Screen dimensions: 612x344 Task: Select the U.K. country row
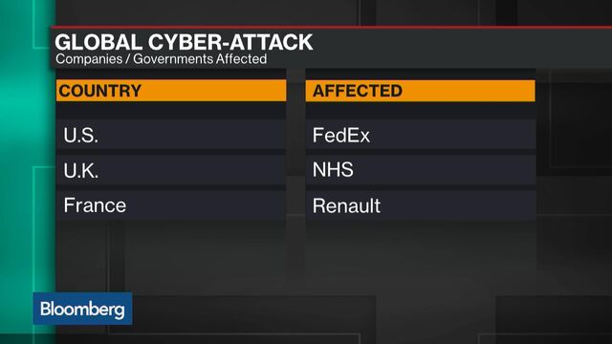tap(171, 170)
